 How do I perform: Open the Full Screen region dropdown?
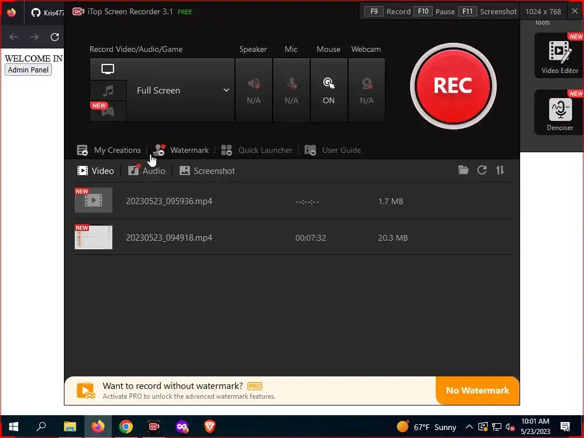click(x=181, y=90)
